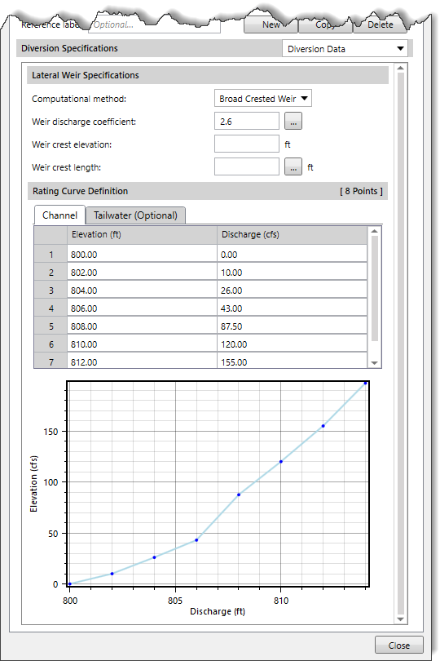Select row header 3 in the rating table
The image size is (440, 661).
(x=51, y=291)
